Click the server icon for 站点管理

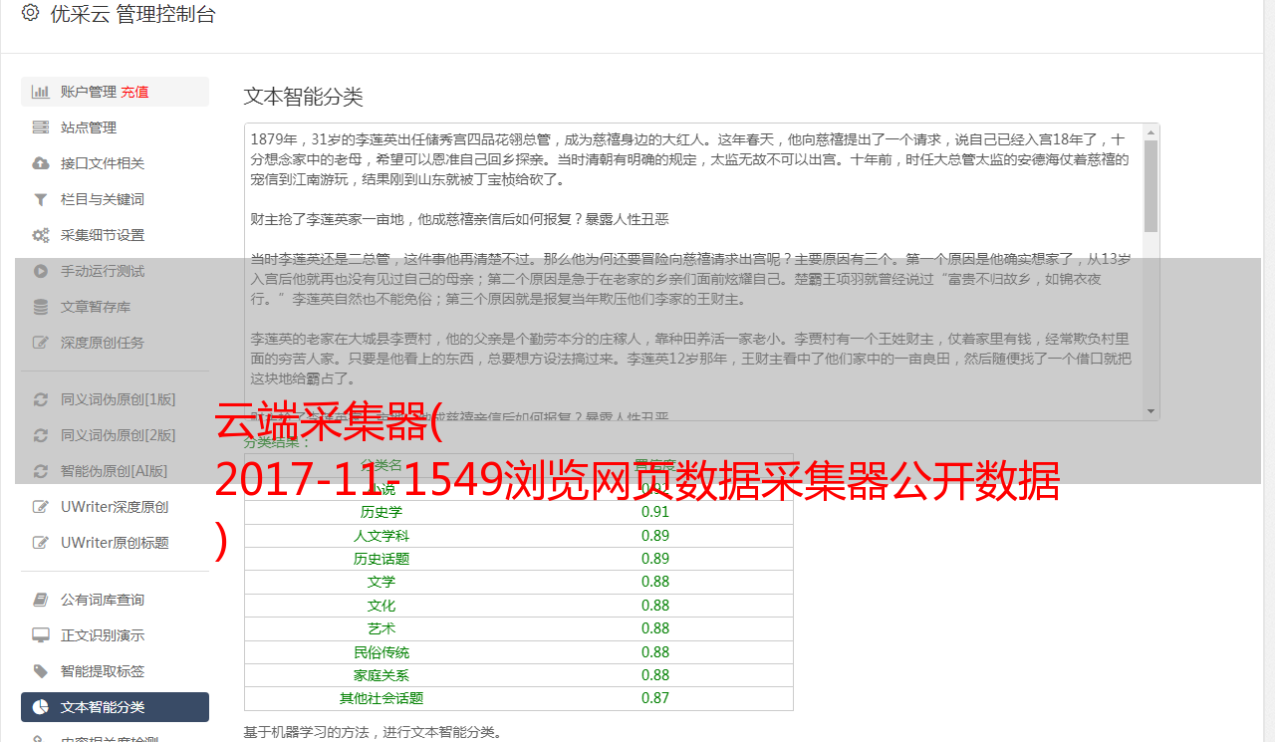pos(41,127)
